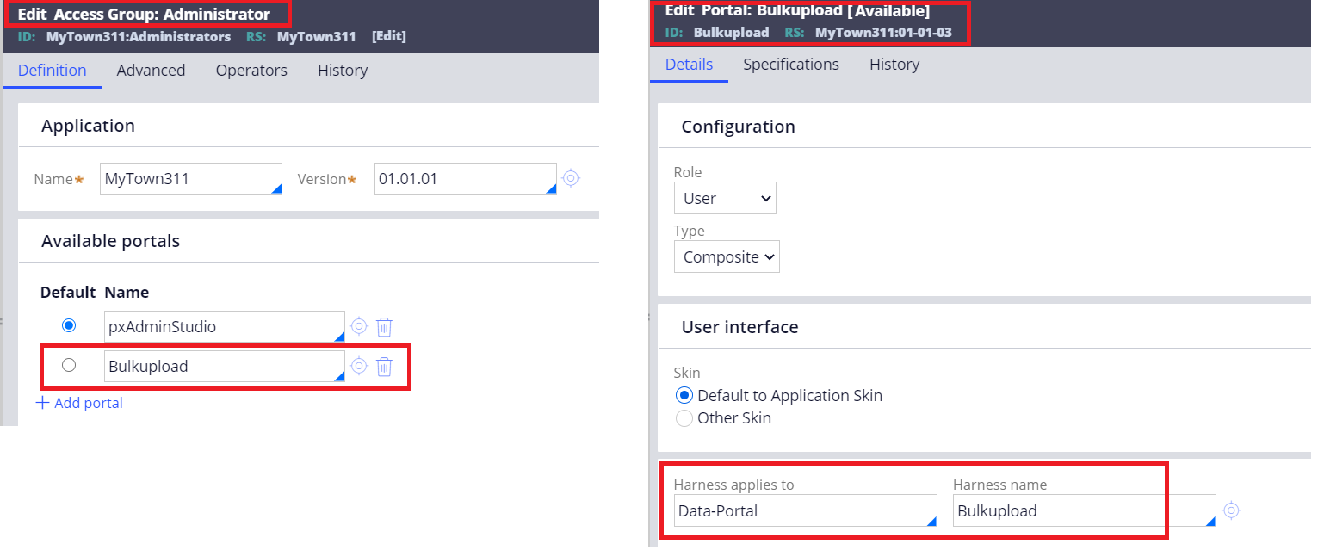Open the Type dropdown showing Composite
This screenshot has height=550, width=1318.
727,256
